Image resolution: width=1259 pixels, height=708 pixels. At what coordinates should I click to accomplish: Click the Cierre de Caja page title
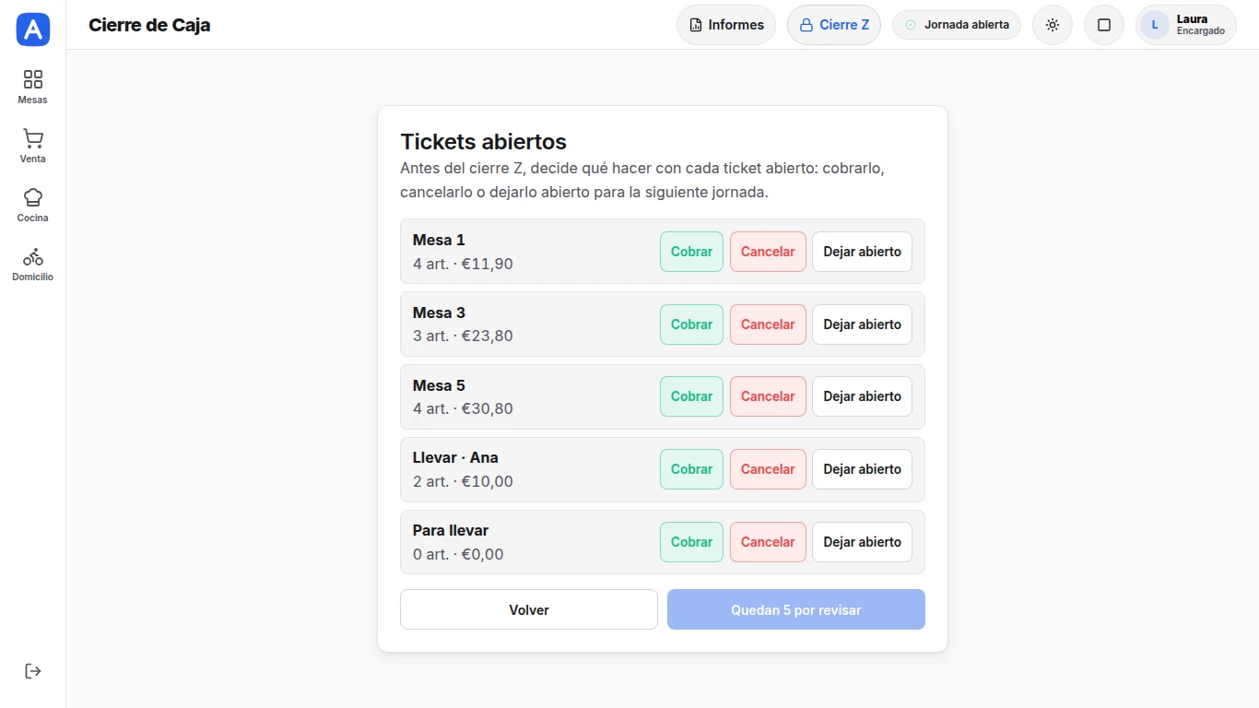pyautogui.click(x=149, y=25)
